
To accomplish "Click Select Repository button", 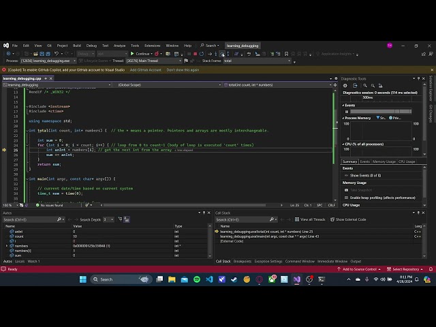I will click(405, 269).
